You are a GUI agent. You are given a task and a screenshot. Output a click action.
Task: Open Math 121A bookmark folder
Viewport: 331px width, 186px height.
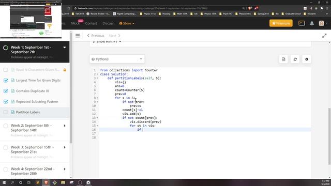[180, 14]
